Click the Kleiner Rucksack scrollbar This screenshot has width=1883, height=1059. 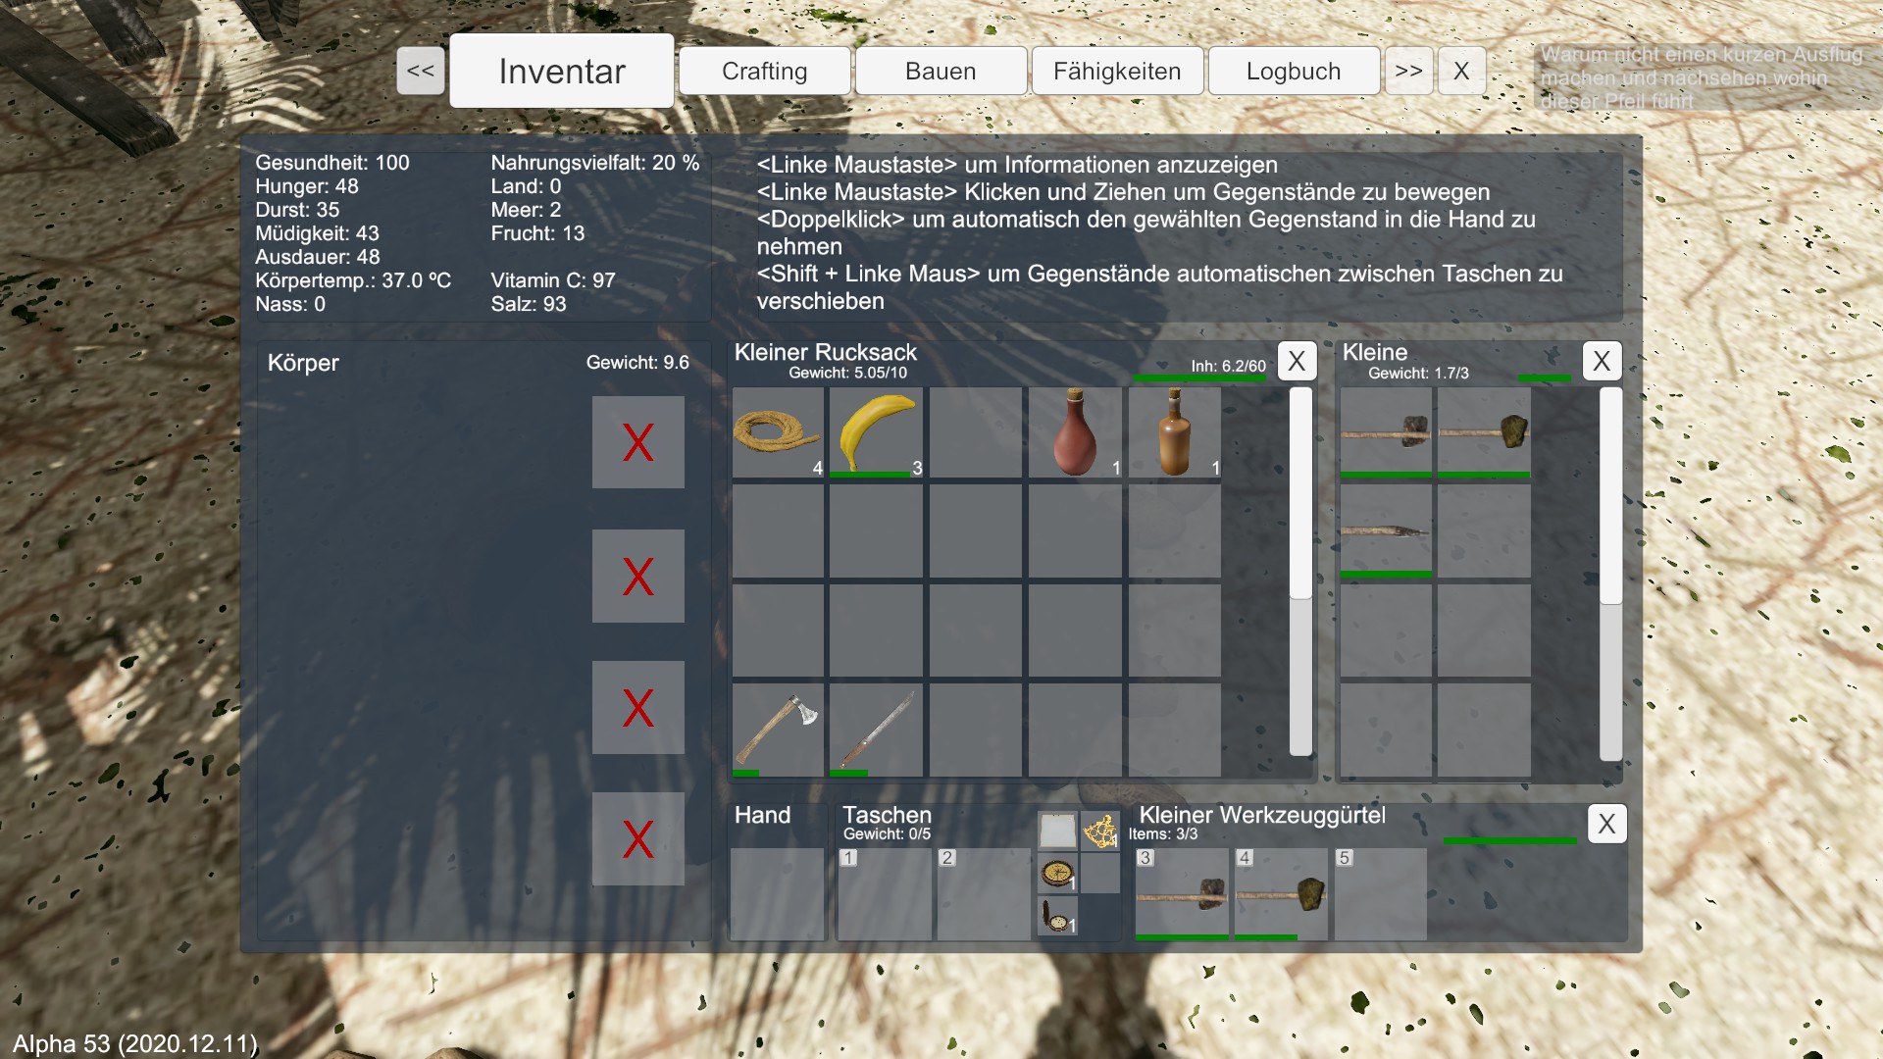[1300, 492]
